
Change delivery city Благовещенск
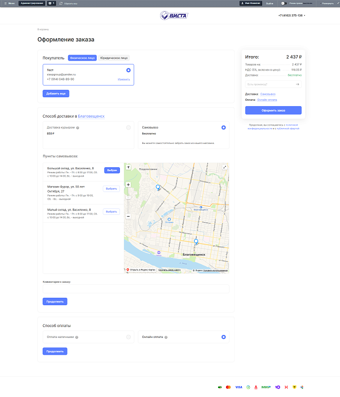(x=91, y=116)
